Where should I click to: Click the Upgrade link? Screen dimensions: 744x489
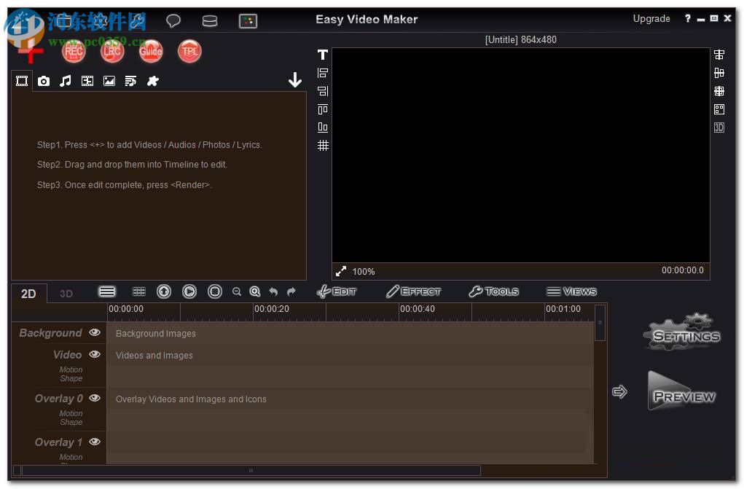(x=651, y=18)
